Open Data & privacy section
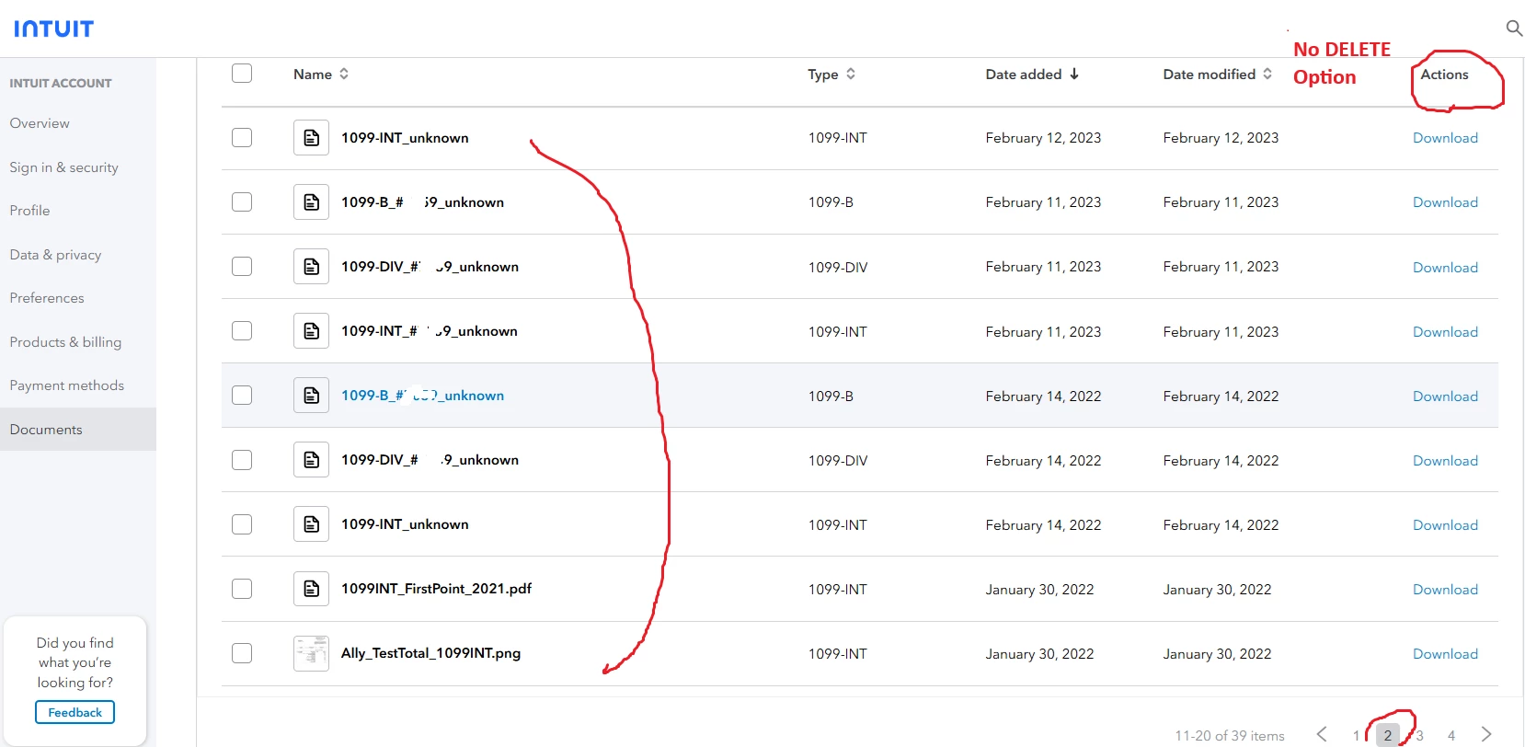 55,255
